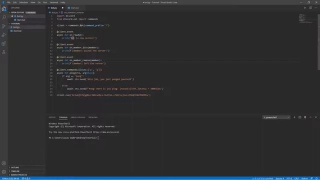Image resolution: width=320 pixels, height=180 pixels.
Task: Run the Python file with play icon
Action: 305,8
